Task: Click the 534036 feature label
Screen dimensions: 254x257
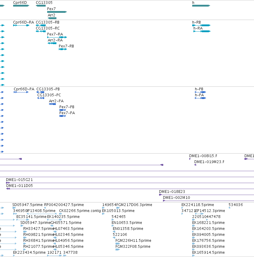Action: point(235,205)
